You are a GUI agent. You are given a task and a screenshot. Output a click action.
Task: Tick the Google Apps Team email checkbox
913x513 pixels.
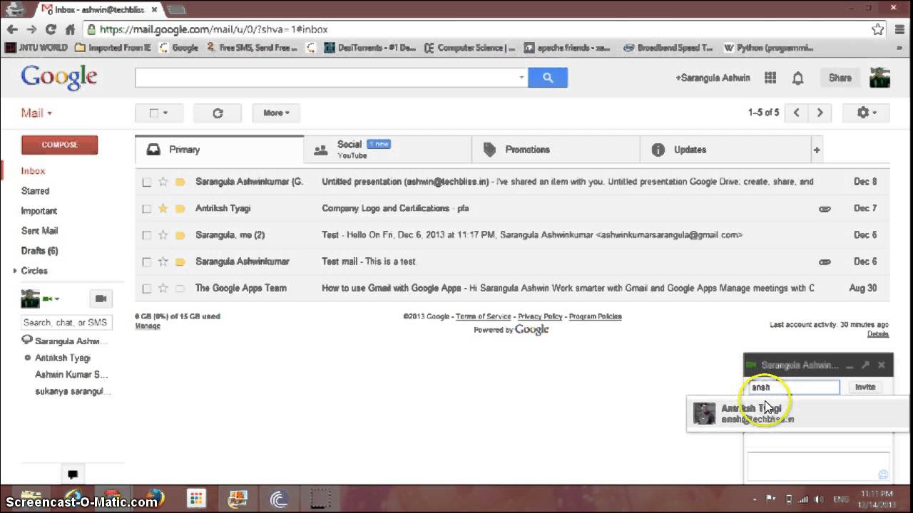146,289
